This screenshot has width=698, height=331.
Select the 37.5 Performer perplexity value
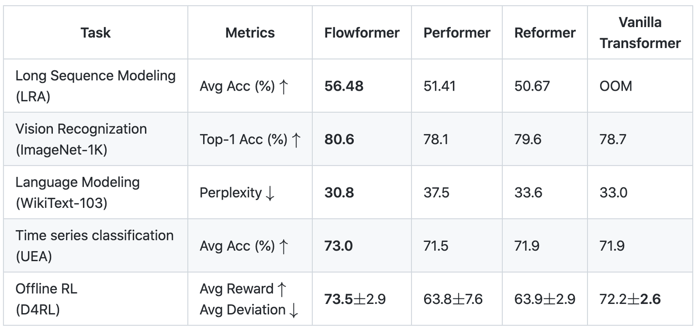[x=436, y=193]
